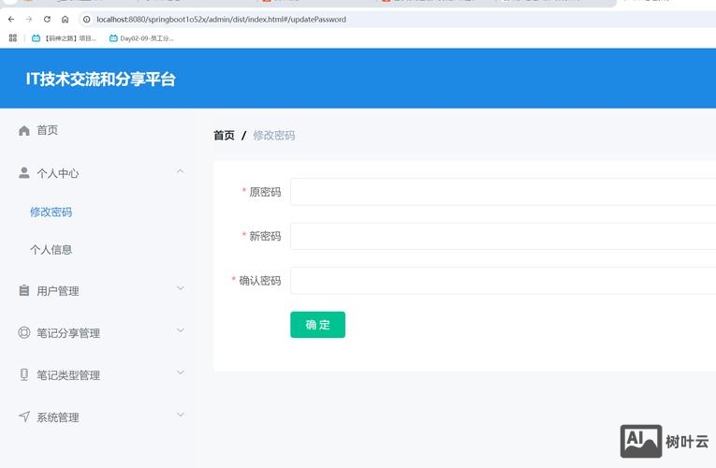Select 修改密码 in the sidebar
The image size is (716, 468).
[x=51, y=212]
